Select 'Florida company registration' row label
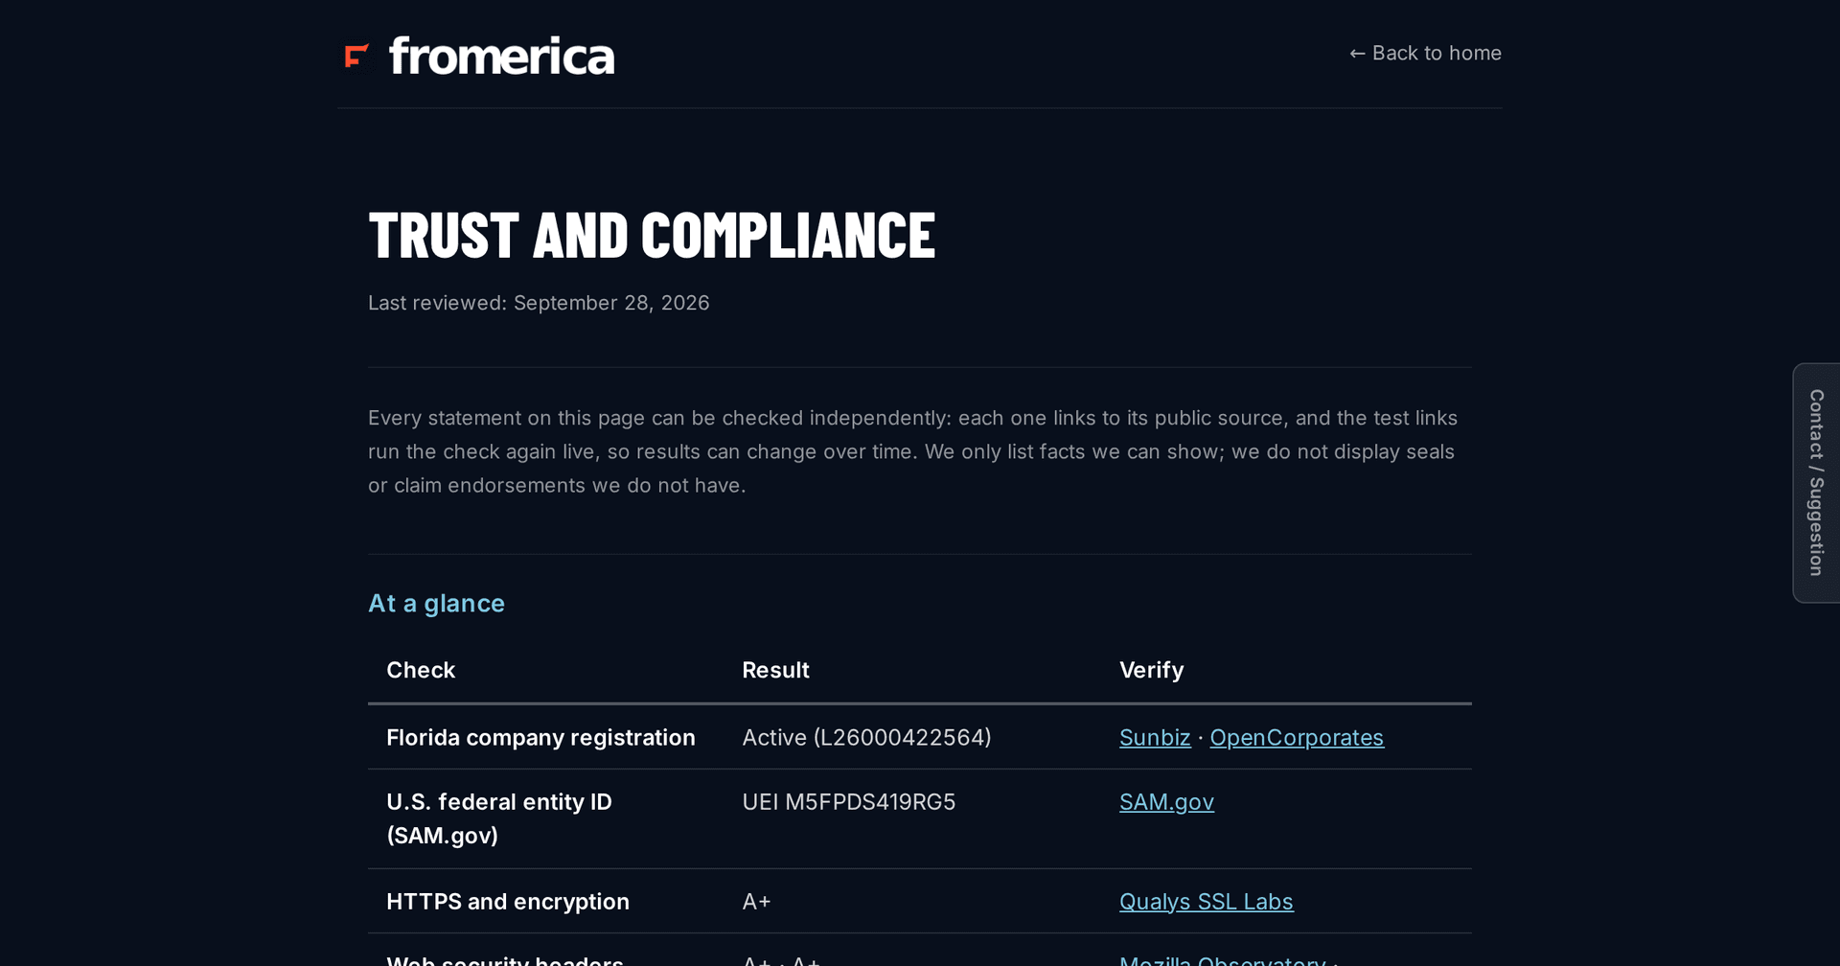Viewport: 1840px width, 966px height. tap(540, 738)
